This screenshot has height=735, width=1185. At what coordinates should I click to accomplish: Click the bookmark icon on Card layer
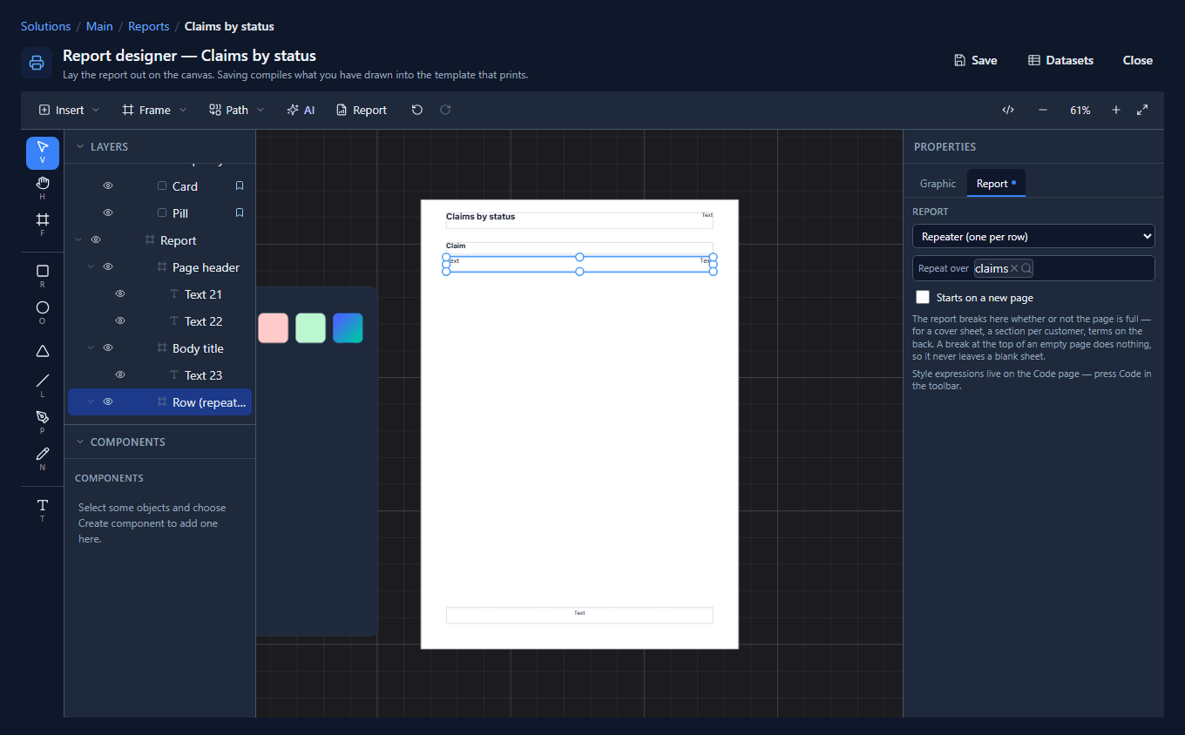240,186
